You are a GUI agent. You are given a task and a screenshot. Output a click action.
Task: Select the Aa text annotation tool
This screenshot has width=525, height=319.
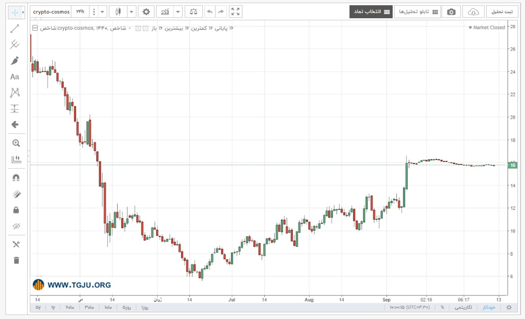[15, 77]
